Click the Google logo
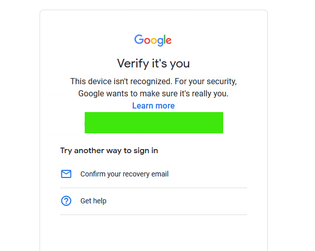The image size is (315, 251). [x=153, y=40]
